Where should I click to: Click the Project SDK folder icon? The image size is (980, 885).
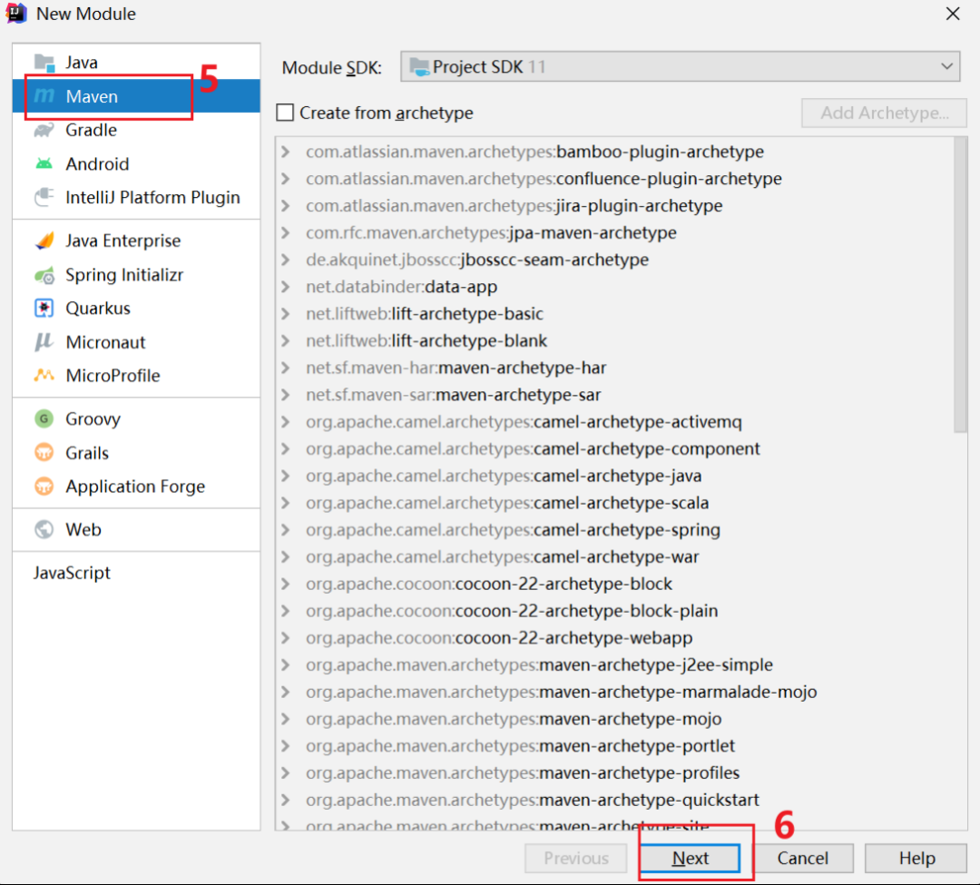coord(420,67)
